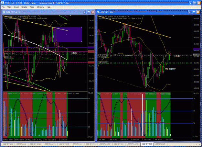Click the purple price marker on M5 scale

196,49
